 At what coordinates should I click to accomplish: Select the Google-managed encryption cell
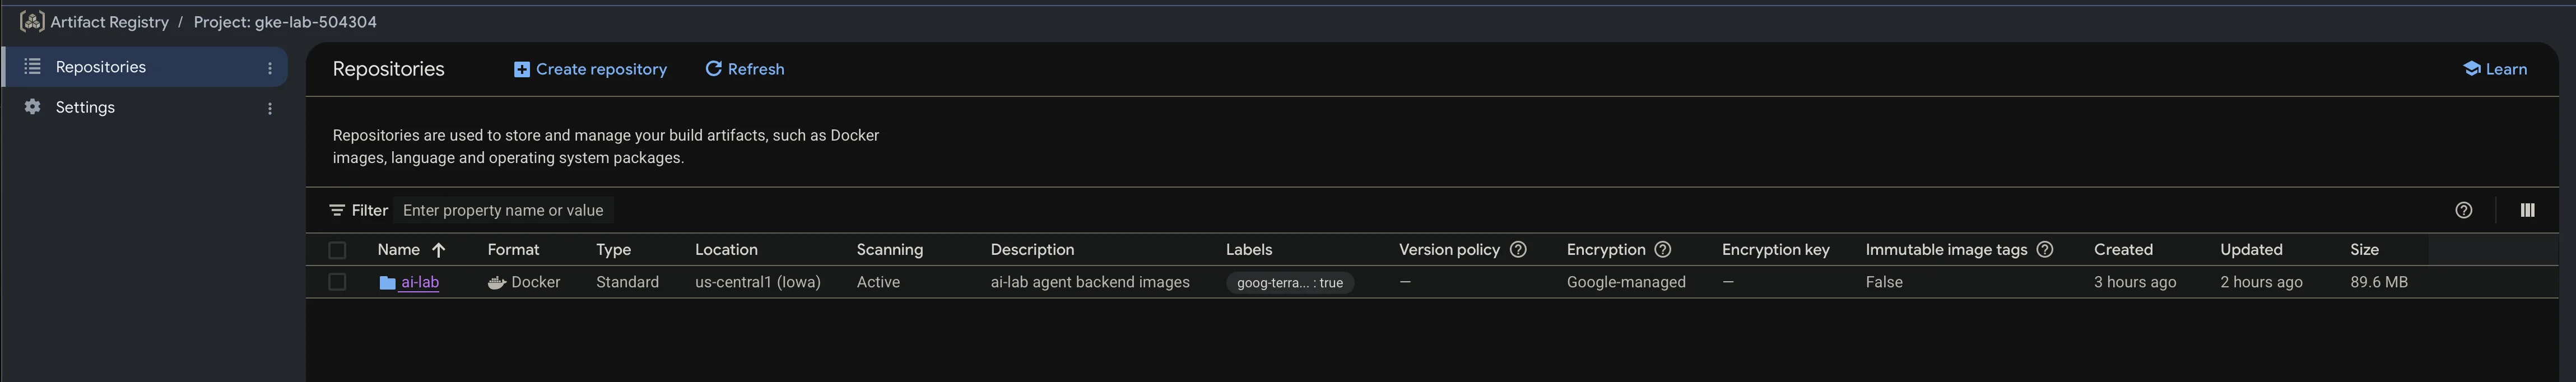(x=1626, y=282)
